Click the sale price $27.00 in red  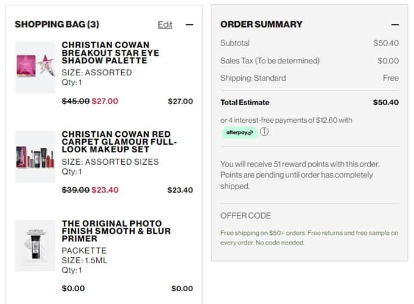pos(105,102)
